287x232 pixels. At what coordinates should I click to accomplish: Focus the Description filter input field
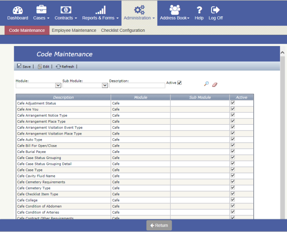137,86
